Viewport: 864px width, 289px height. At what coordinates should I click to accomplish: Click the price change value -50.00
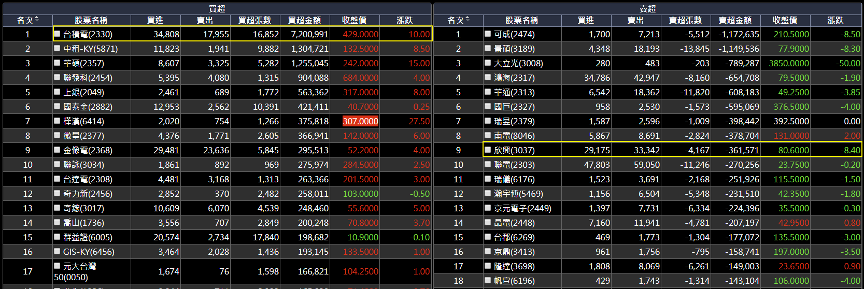tap(848, 63)
